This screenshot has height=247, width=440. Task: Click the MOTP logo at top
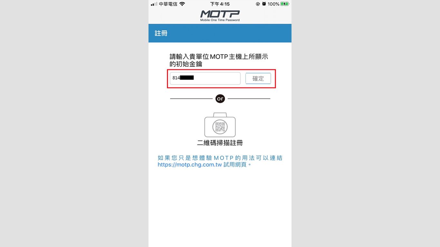pos(220,14)
